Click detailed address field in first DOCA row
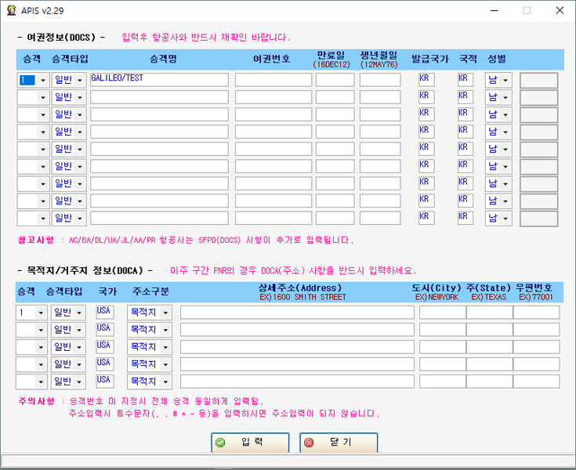Viewport: 576px width, 470px height. pyautogui.click(x=297, y=313)
